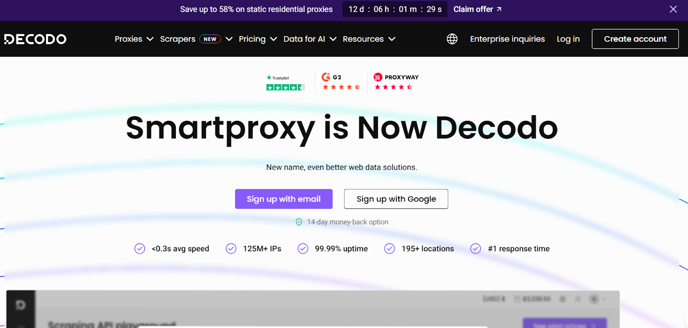Click the #1 response time text
Viewport: 688px width, 328px height.
(519, 248)
